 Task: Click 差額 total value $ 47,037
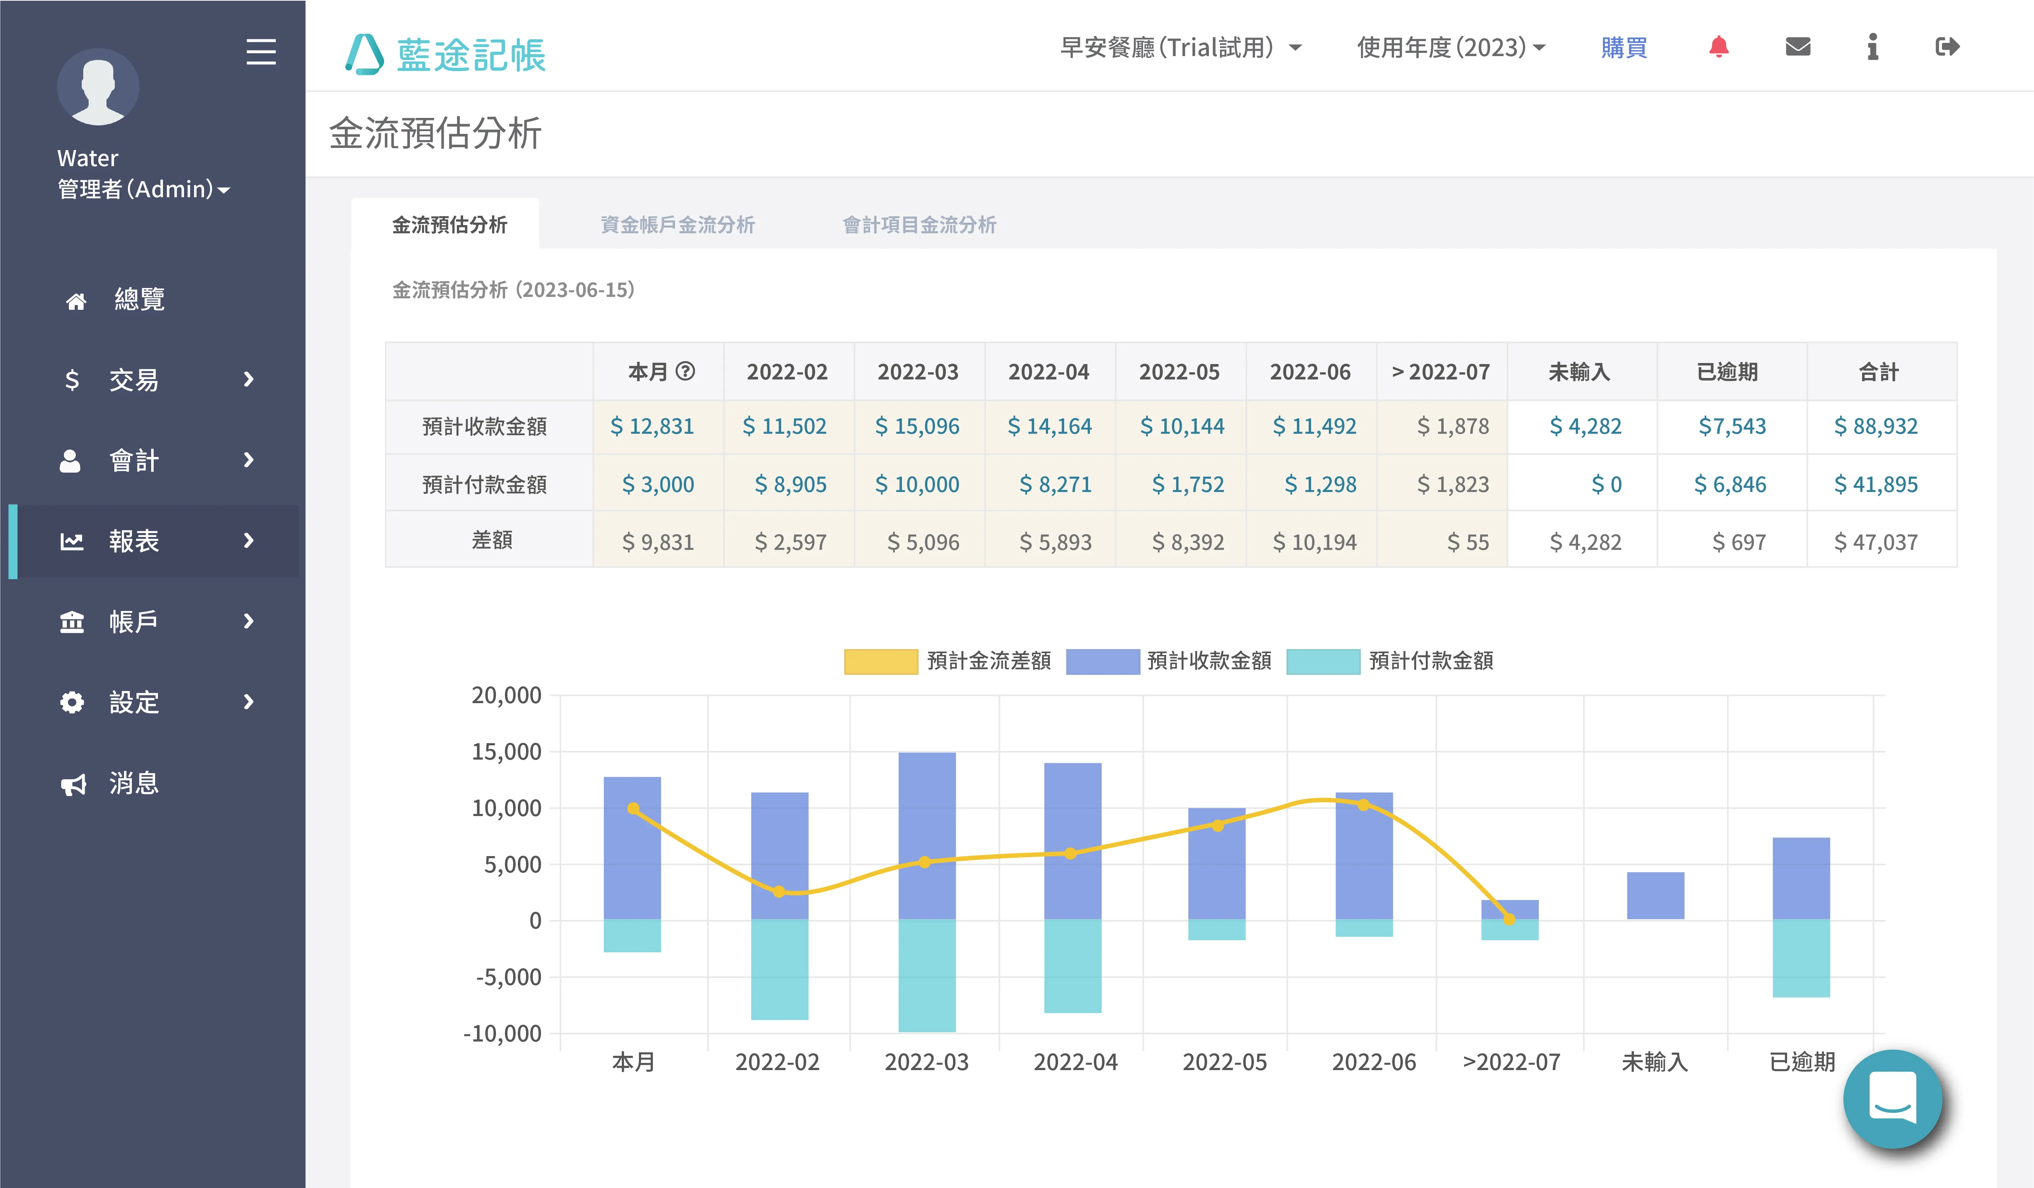click(x=1876, y=542)
